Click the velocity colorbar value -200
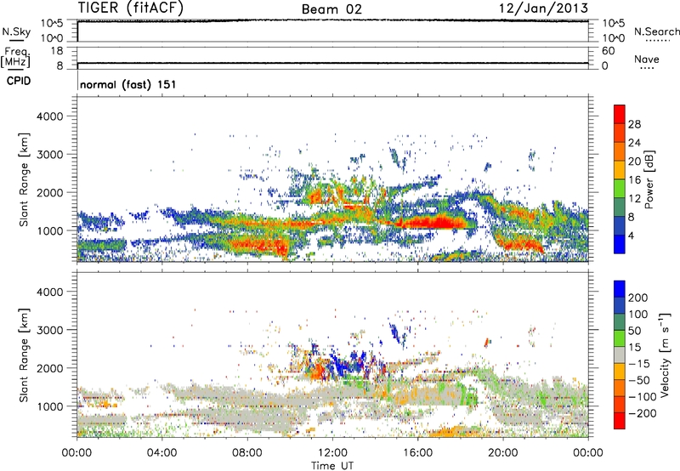Screen dimensions: 680x471 point(643,413)
